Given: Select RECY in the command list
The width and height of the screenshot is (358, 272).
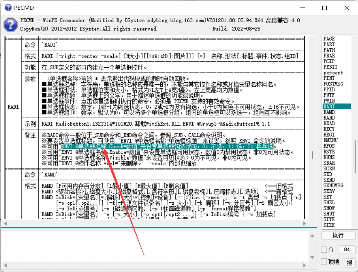Looking at the screenshot, I should pos(329,129).
